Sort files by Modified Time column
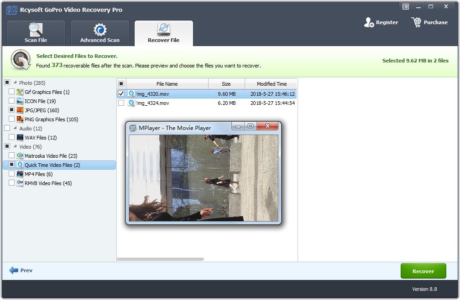The image size is (460, 300). 271,84
